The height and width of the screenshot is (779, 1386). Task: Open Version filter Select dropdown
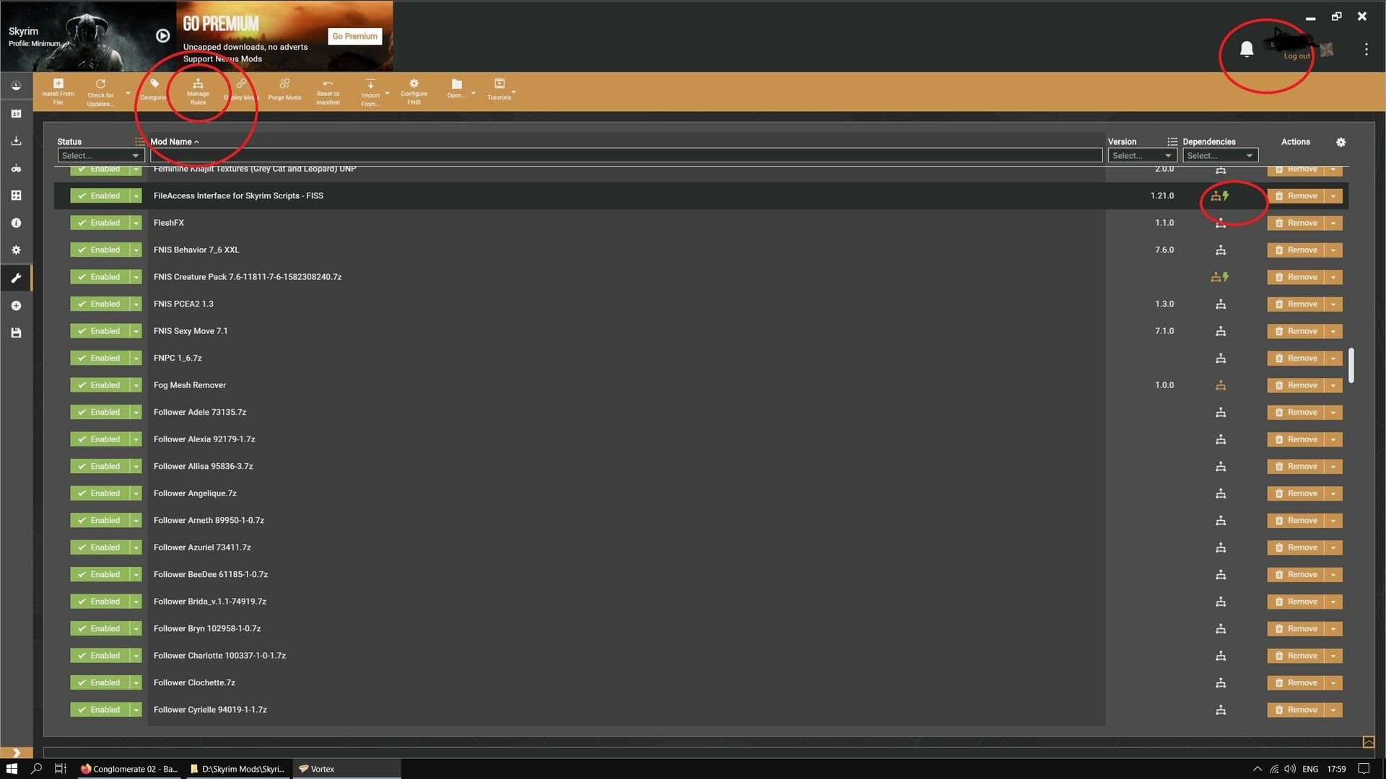(x=1142, y=155)
